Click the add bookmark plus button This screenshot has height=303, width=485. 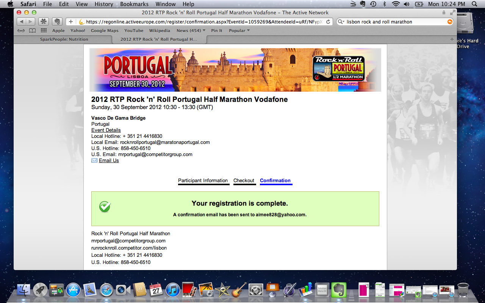(70, 22)
